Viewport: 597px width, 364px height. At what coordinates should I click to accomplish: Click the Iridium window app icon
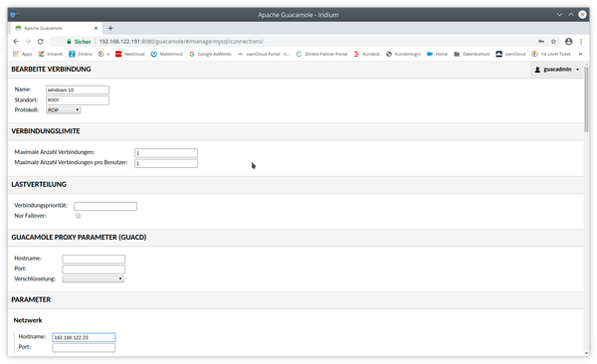pos(15,15)
